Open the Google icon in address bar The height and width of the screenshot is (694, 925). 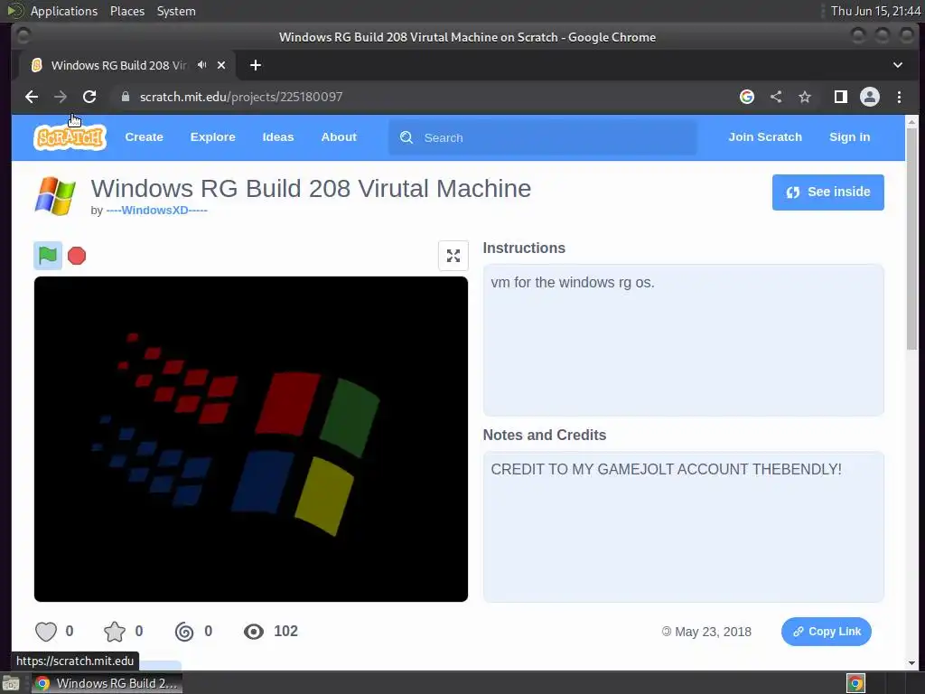[747, 97]
